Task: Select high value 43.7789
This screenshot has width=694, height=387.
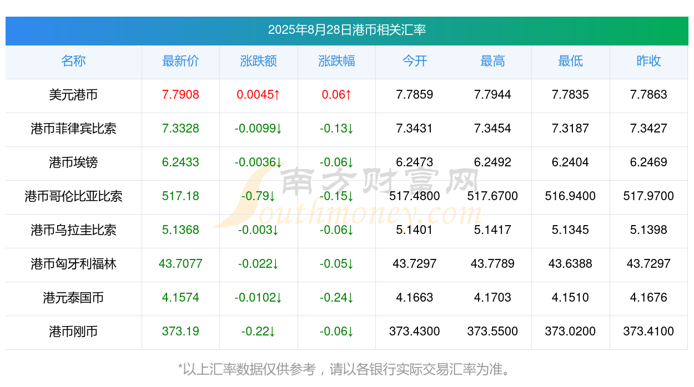Action: tap(492, 264)
